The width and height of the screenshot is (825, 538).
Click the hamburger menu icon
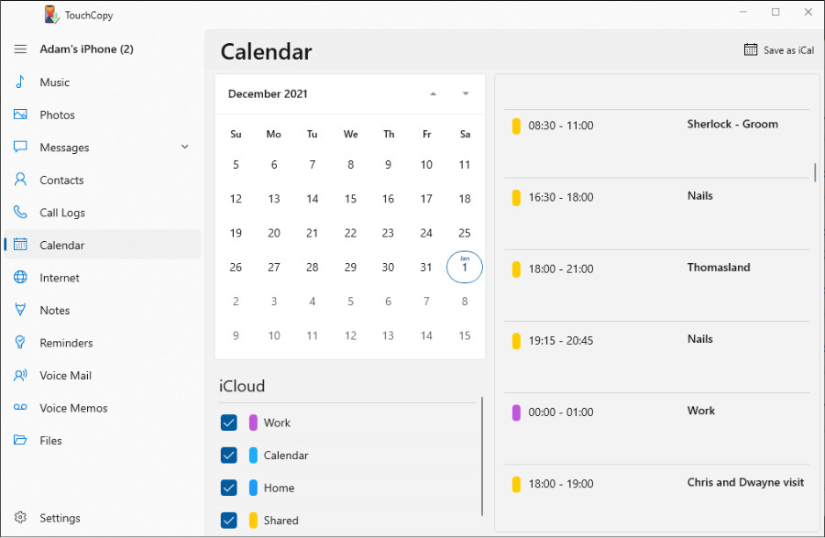20,49
